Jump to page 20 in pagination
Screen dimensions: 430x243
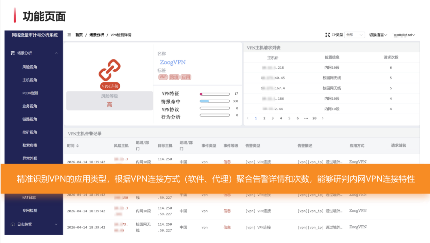(314, 118)
